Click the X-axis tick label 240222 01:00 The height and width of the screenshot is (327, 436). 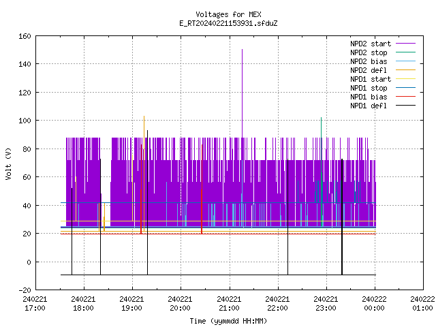(422, 304)
